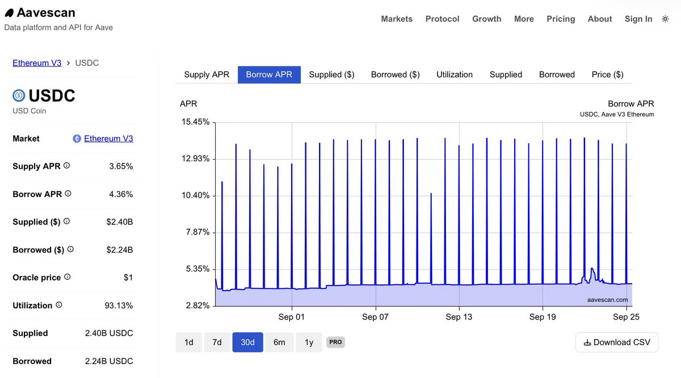Select the Borrow APR tab
Image resolution: width=681 pixels, height=378 pixels.
269,74
